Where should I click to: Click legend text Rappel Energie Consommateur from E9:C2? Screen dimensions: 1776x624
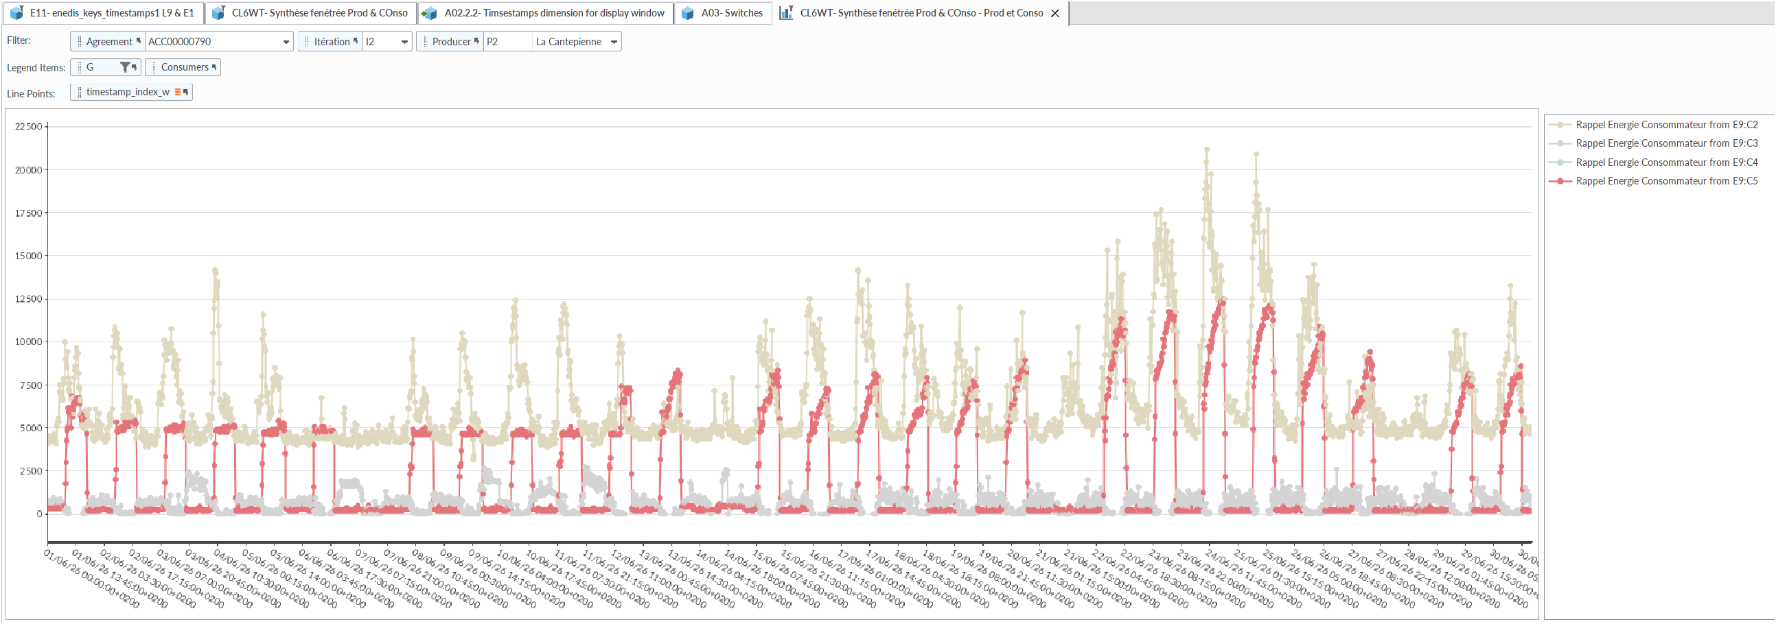click(x=1667, y=125)
